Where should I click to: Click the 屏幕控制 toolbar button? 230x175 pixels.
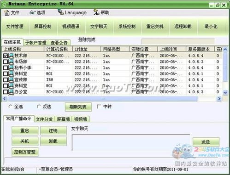(43, 27)
